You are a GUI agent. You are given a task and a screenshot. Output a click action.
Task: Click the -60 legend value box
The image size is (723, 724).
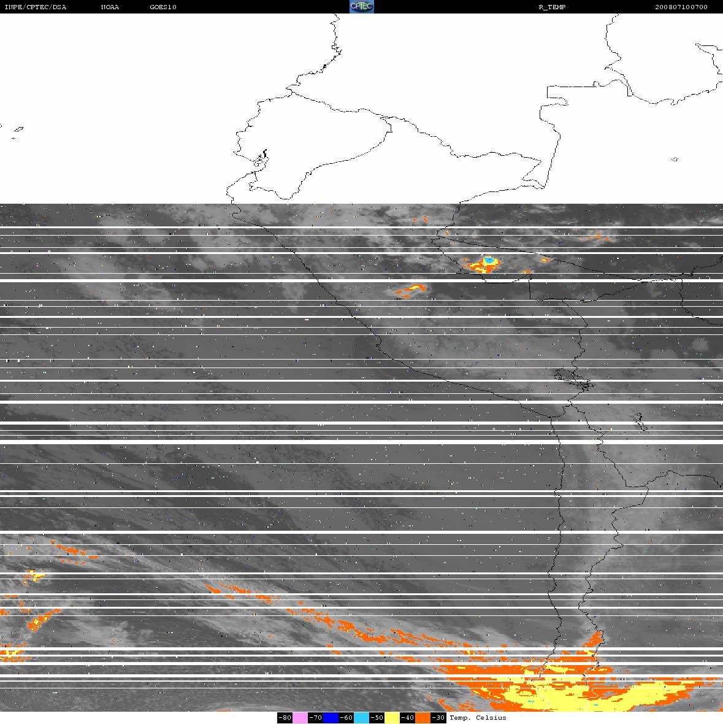click(x=346, y=718)
